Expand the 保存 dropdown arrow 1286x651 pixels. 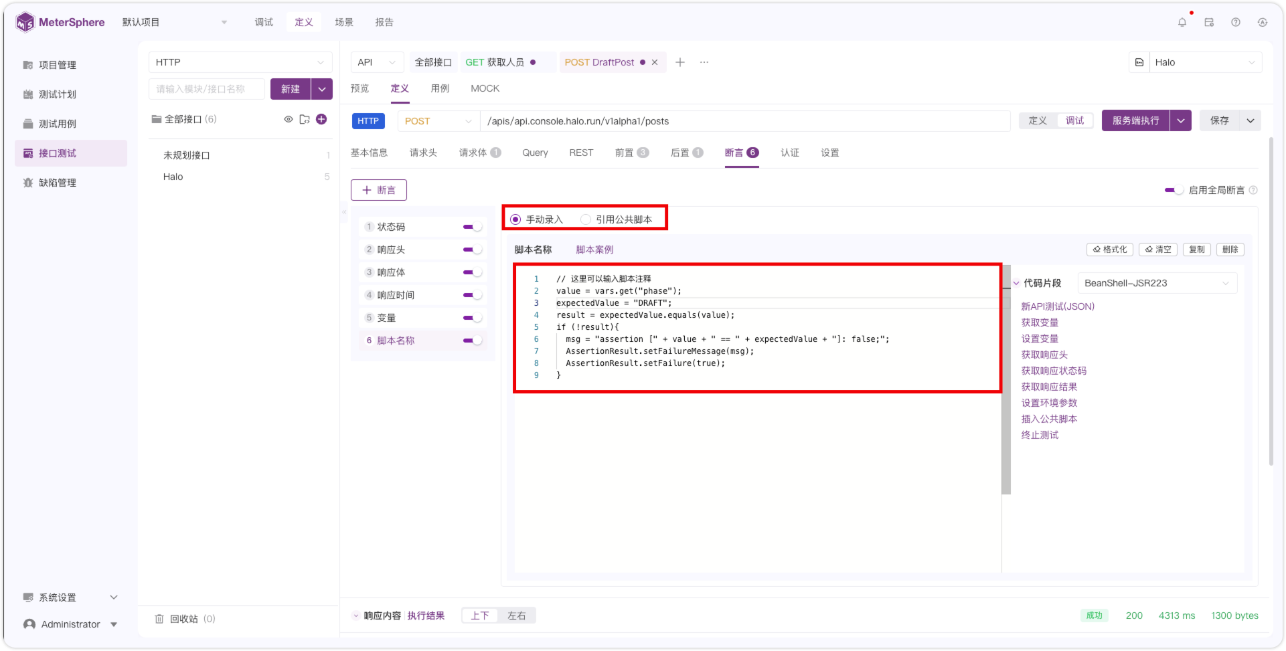(x=1251, y=120)
